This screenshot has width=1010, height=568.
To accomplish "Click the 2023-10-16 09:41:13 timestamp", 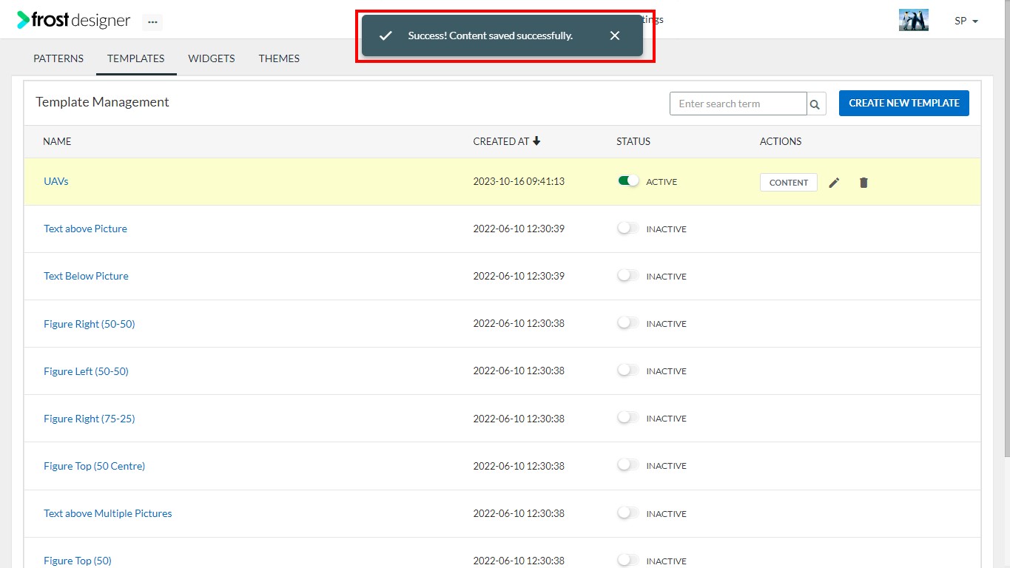I will click(x=519, y=181).
